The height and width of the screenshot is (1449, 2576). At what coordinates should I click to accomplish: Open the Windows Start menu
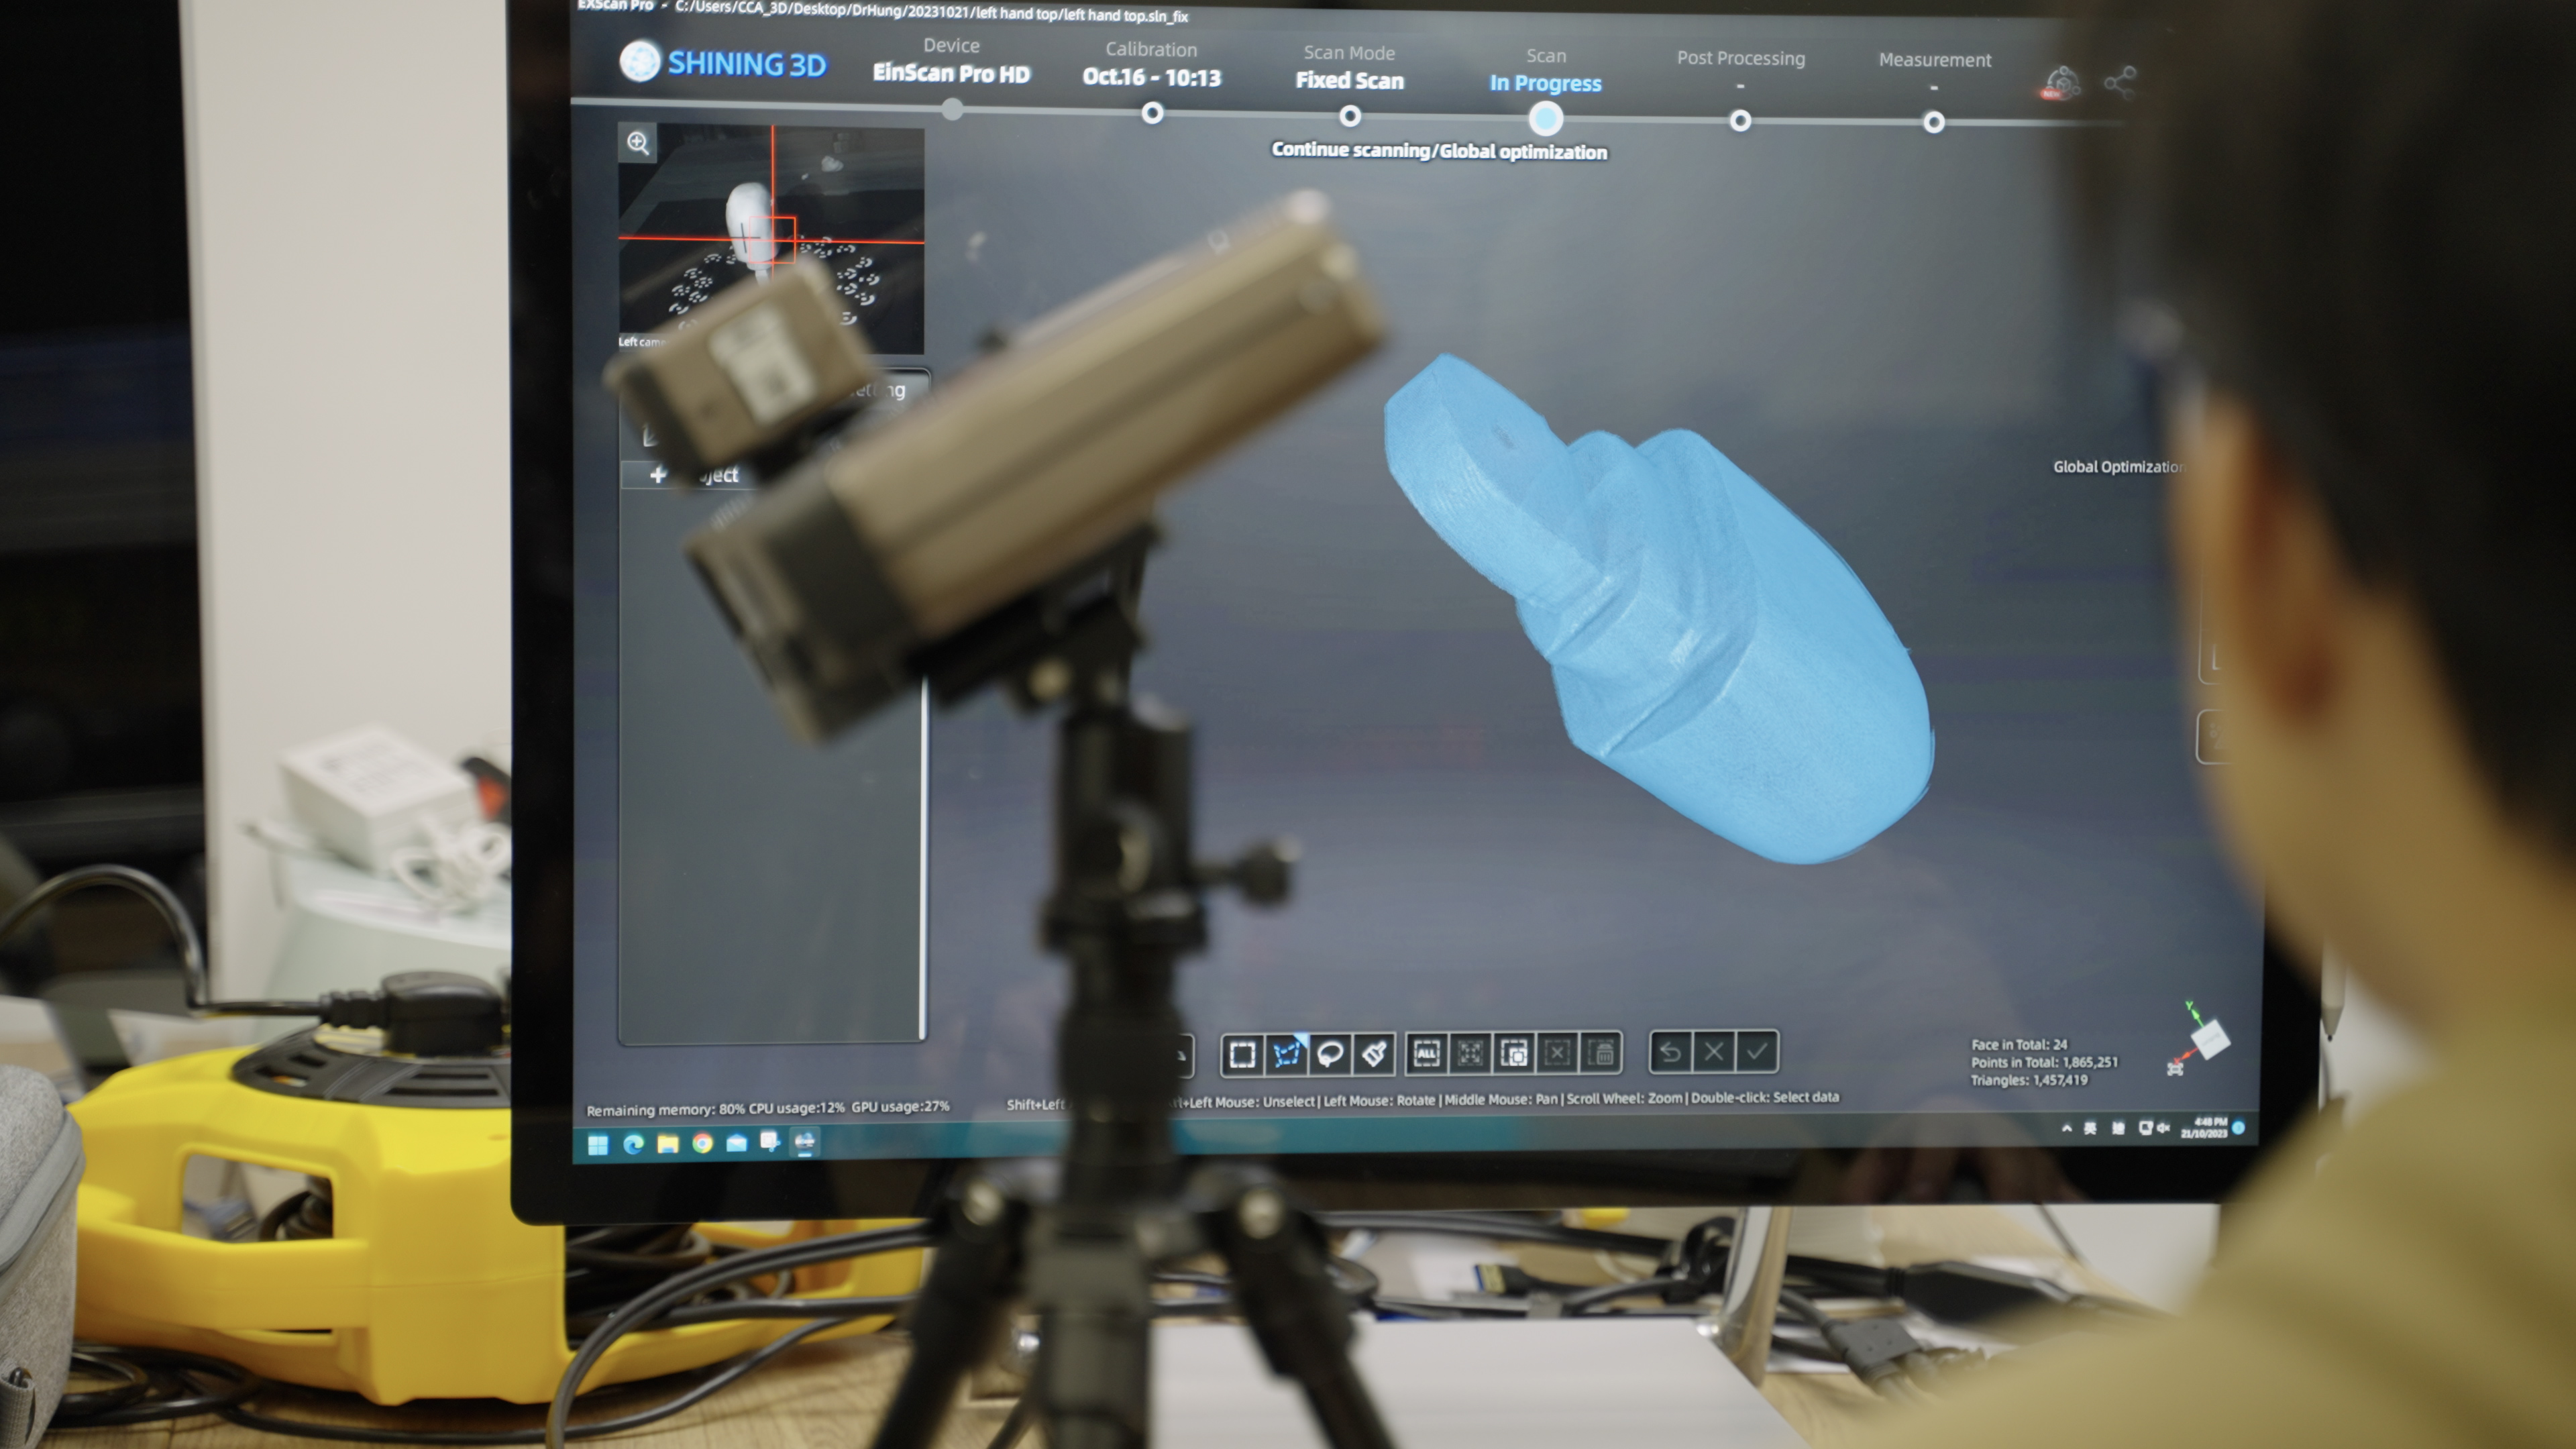[x=598, y=1145]
